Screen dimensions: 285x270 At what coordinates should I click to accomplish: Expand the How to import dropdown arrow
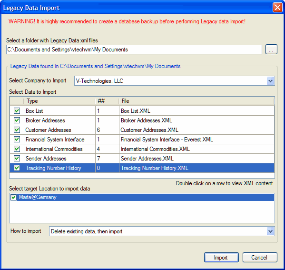270,231
